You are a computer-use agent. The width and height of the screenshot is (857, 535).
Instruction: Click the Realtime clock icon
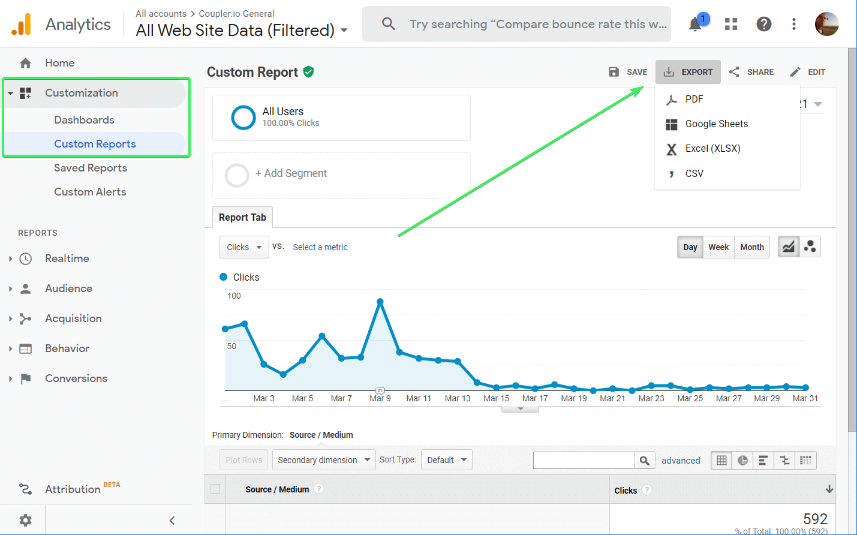coord(25,259)
